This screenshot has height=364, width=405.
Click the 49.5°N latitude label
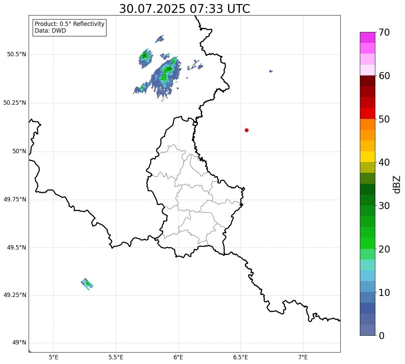17,247
